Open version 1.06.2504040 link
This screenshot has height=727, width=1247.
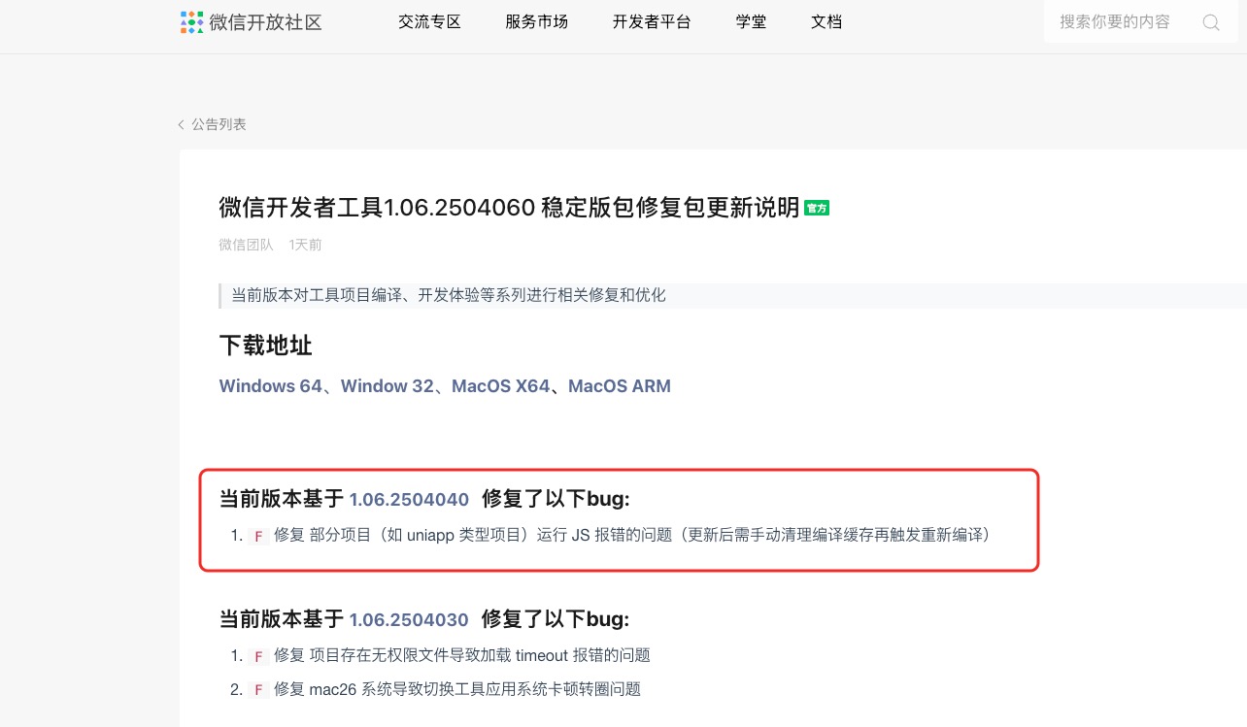pyautogui.click(x=409, y=500)
